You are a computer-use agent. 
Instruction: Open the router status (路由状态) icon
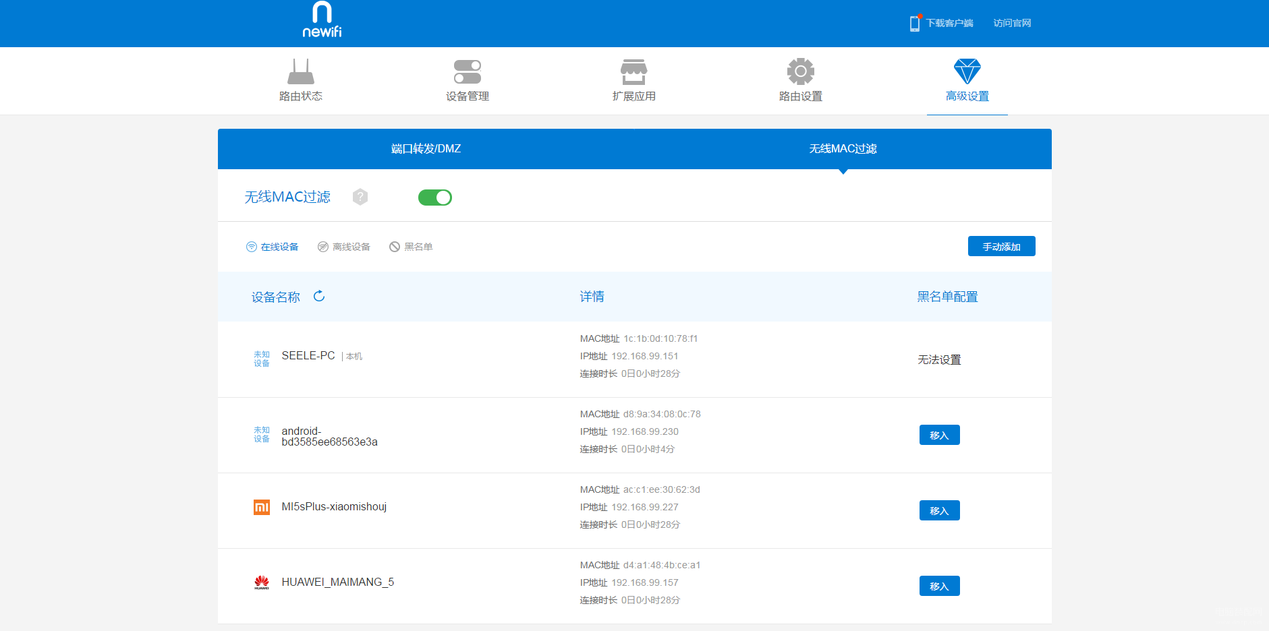[301, 71]
